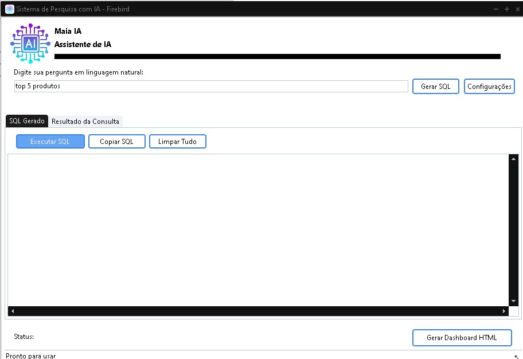Viewport: 523px width, 359px height.
Task: Click the natural language question input field
Action: coord(211,86)
